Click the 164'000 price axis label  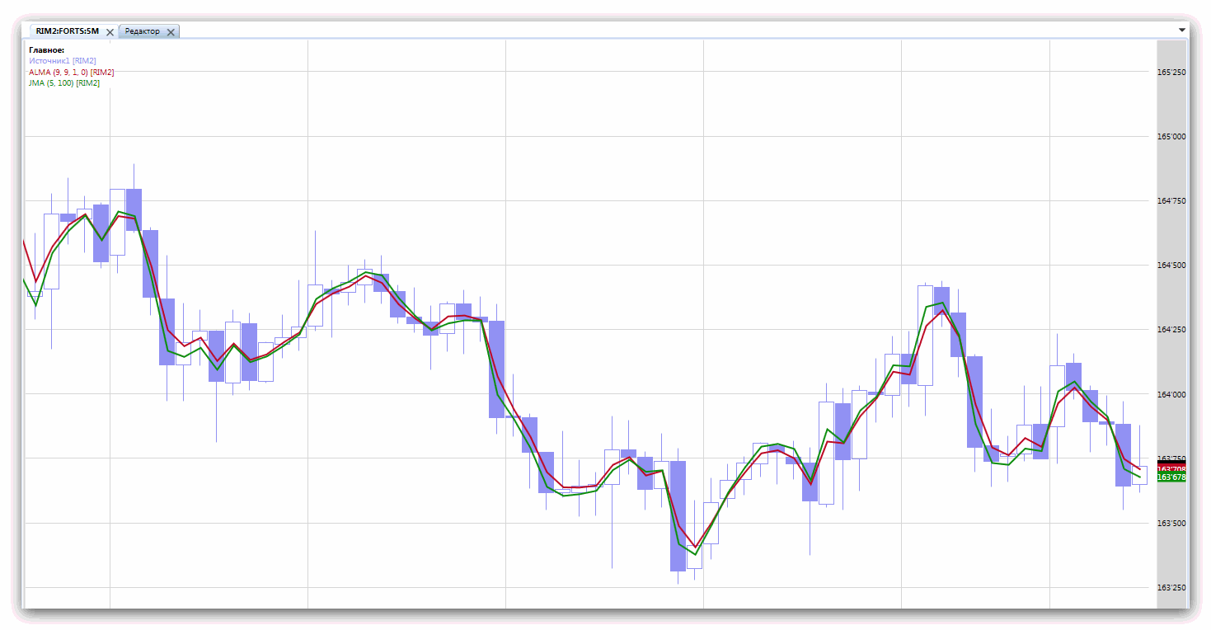coord(1171,394)
